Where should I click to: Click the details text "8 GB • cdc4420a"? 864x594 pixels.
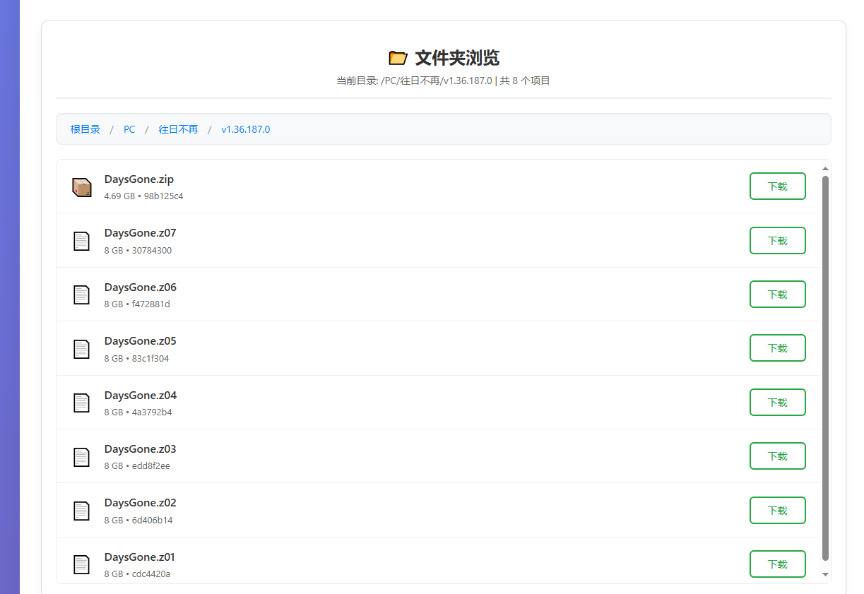[137, 574]
